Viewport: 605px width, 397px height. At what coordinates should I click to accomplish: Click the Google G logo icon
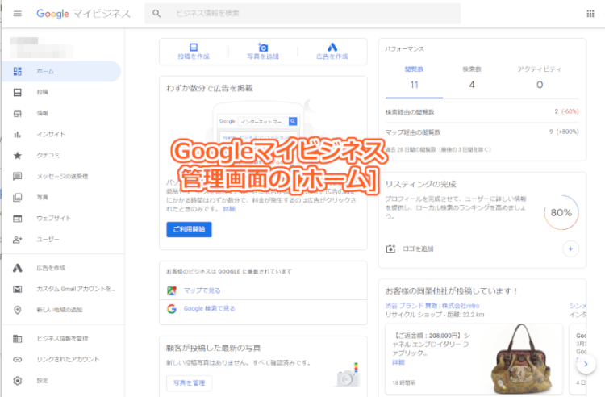[x=172, y=309]
